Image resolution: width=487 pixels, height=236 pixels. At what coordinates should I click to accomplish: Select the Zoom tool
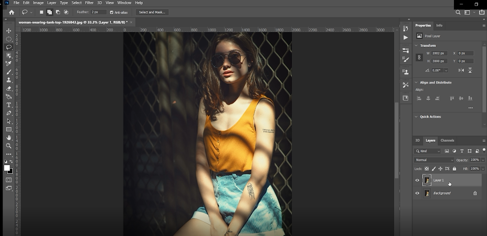(9, 146)
